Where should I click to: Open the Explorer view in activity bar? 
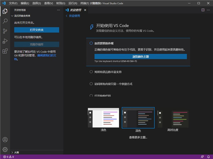[x=5, y=11]
